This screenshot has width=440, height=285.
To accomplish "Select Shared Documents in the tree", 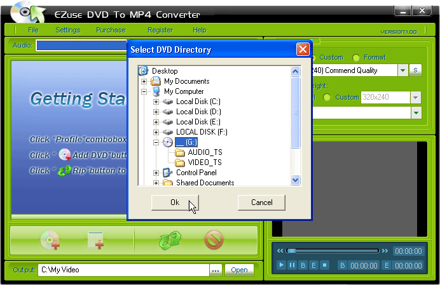I will coord(205,183).
